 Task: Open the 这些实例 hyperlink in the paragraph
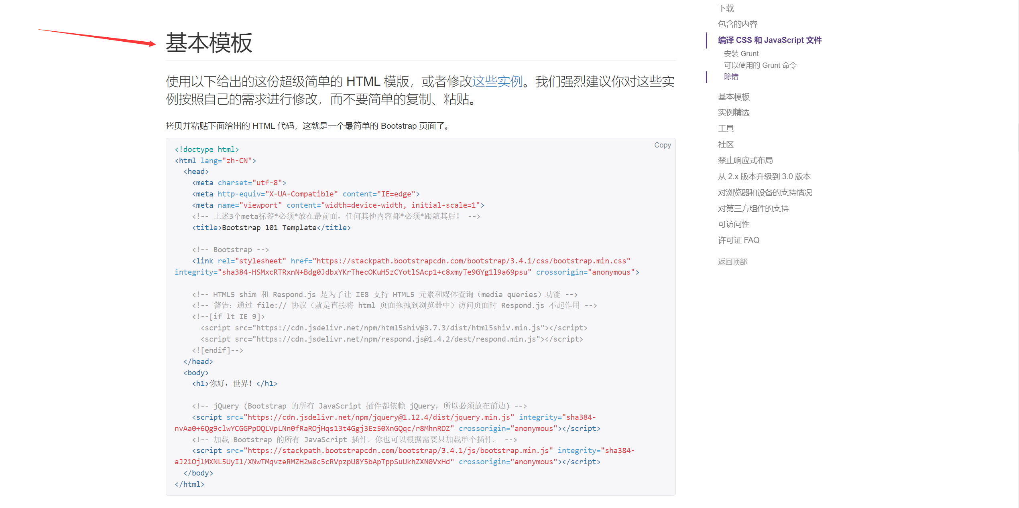[x=497, y=81]
